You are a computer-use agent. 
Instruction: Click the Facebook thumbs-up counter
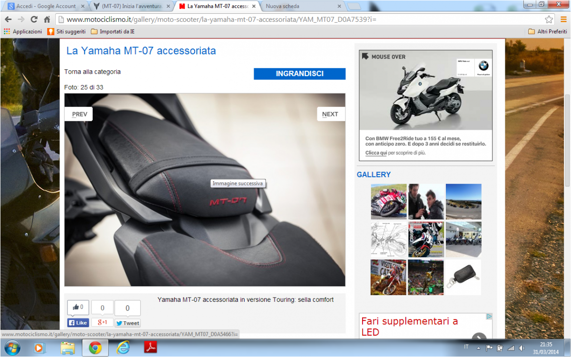point(78,308)
